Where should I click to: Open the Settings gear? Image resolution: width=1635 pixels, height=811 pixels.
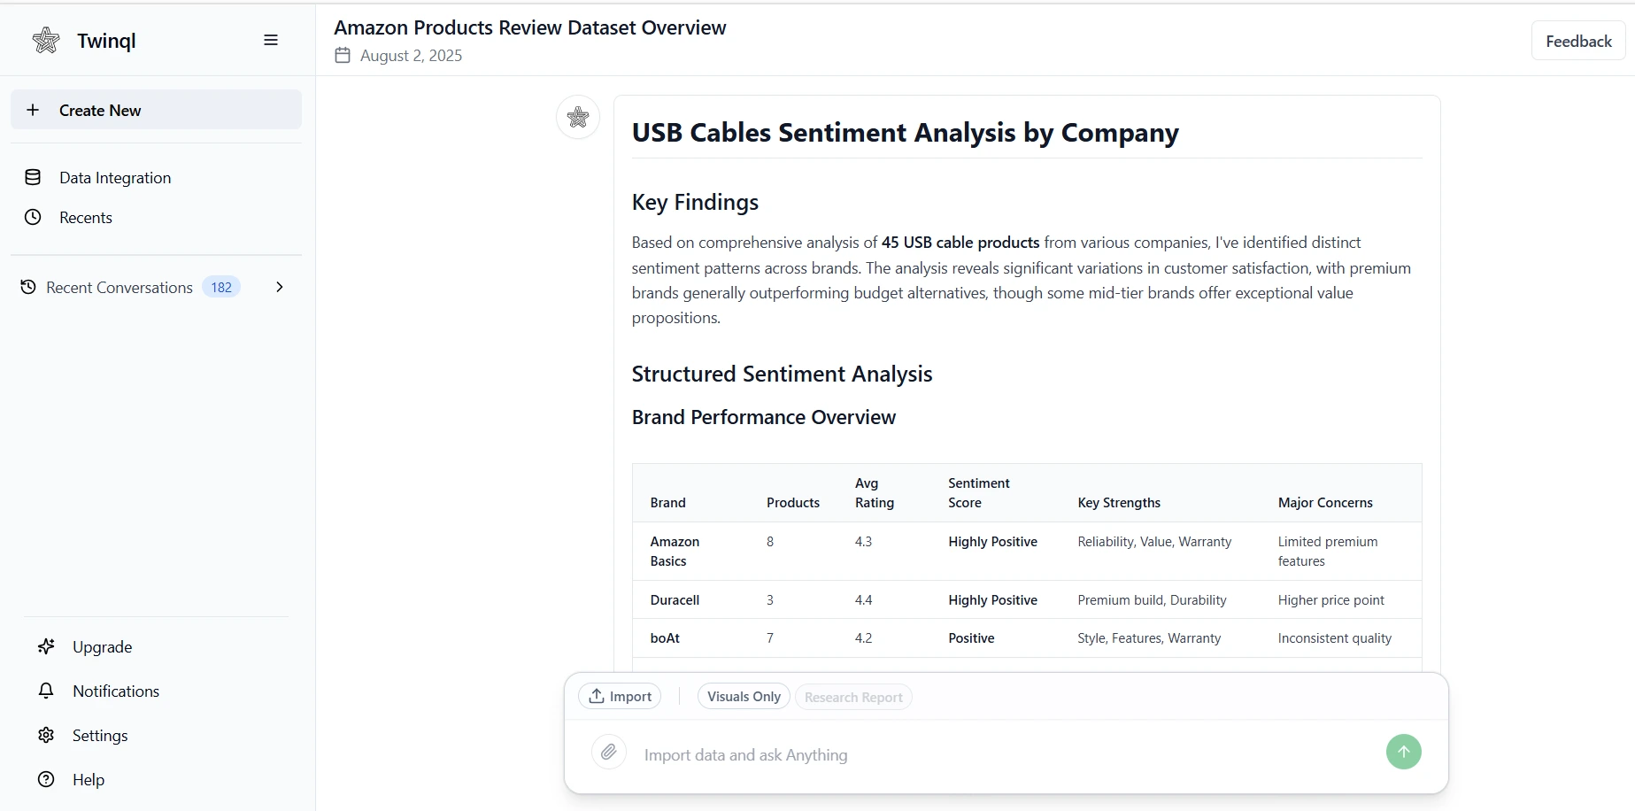(x=45, y=736)
